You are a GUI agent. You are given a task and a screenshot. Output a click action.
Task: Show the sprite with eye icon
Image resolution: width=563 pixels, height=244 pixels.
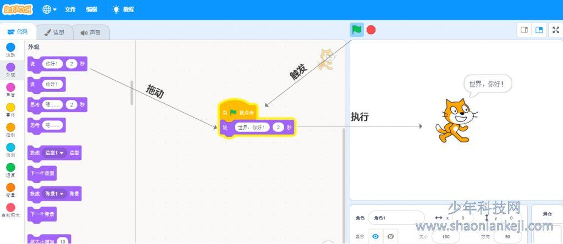(x=376, y=236)
